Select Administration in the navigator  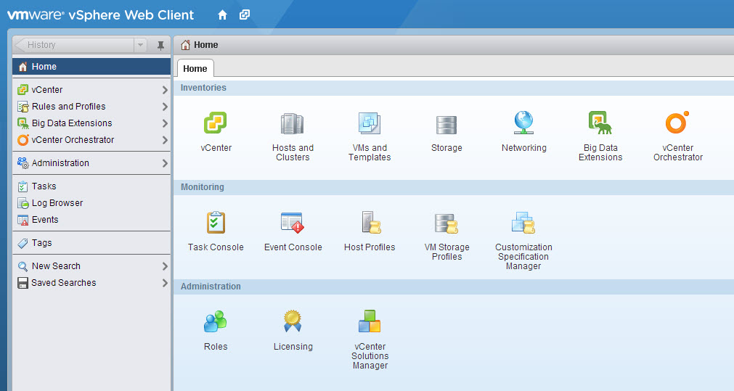[x=91, y=162]
